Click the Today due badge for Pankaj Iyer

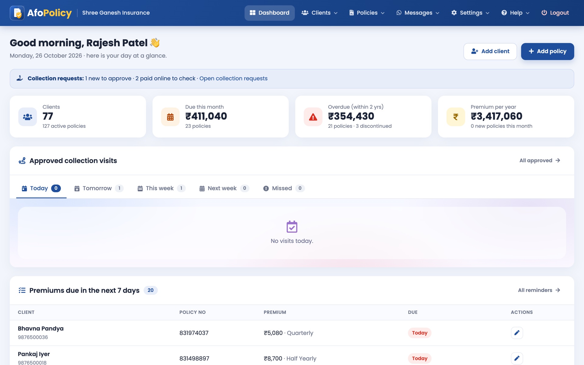[x=419, y=358]
